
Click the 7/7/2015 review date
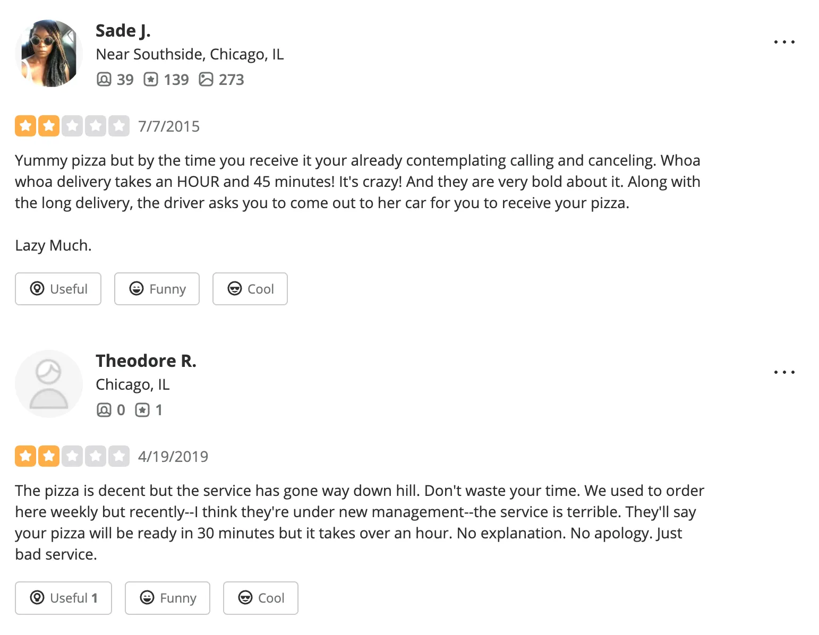pos(169,126)
